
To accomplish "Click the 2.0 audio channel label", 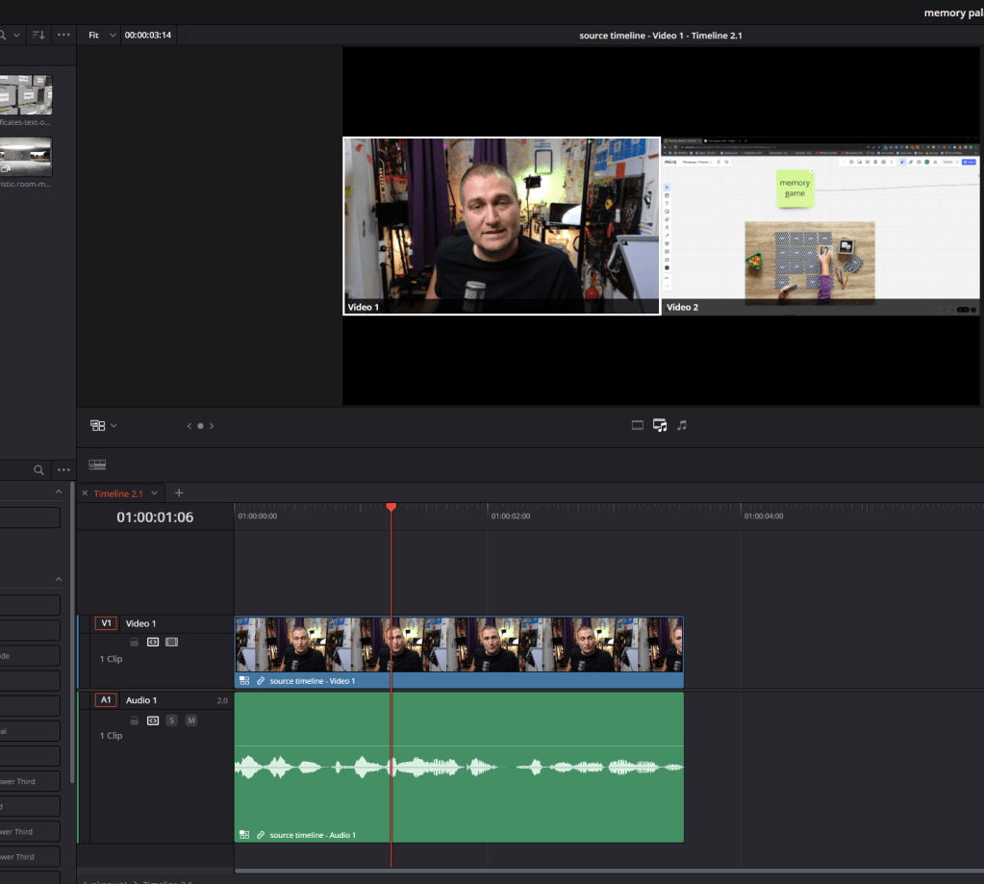I will point(222,700).
